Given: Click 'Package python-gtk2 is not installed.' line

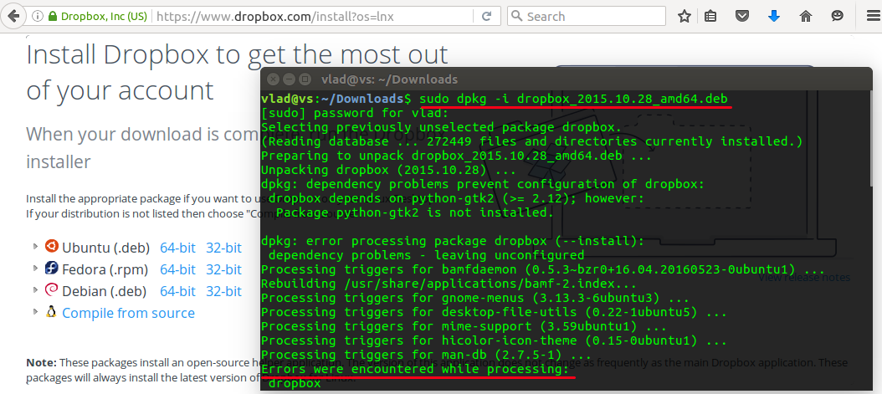Looking at the screenshot, I should (x=415, y=212).
